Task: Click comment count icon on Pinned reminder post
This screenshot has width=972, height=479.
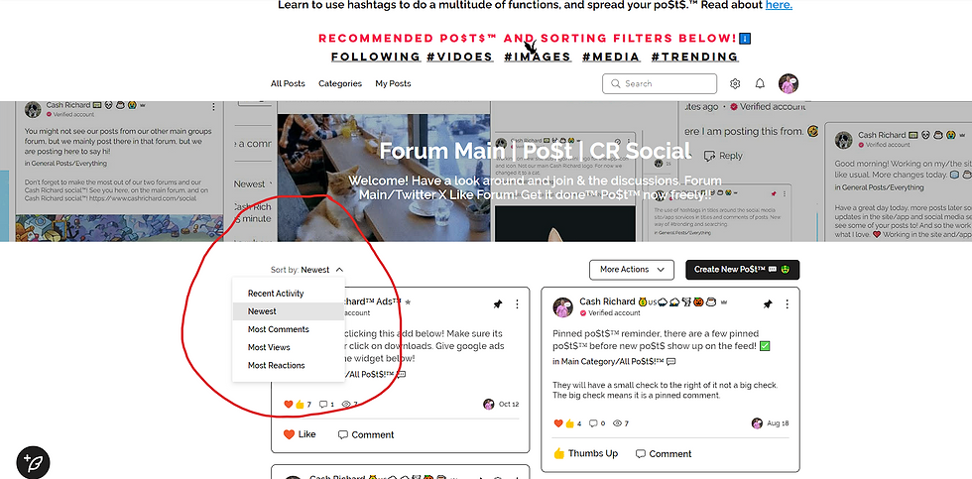Action: [x=593, y=423]
